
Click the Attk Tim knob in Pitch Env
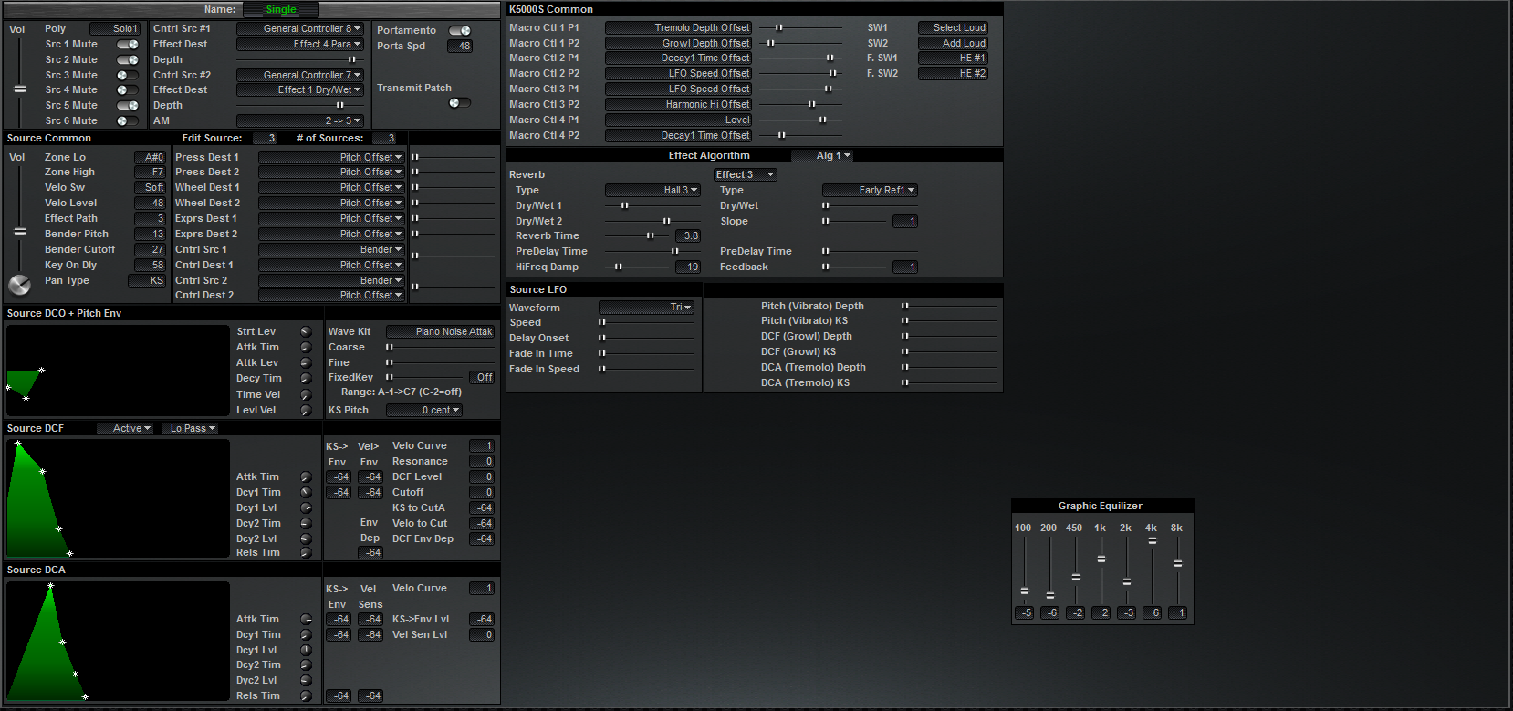click(306, 348)
